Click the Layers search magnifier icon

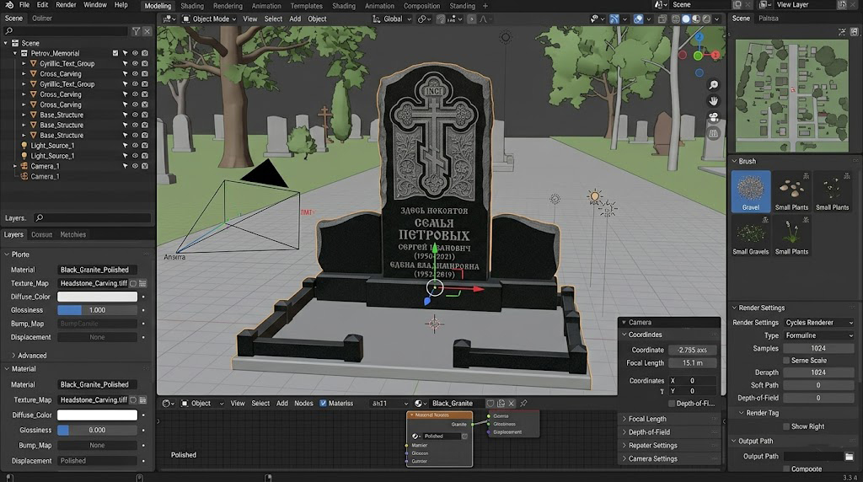pos(39,218)
